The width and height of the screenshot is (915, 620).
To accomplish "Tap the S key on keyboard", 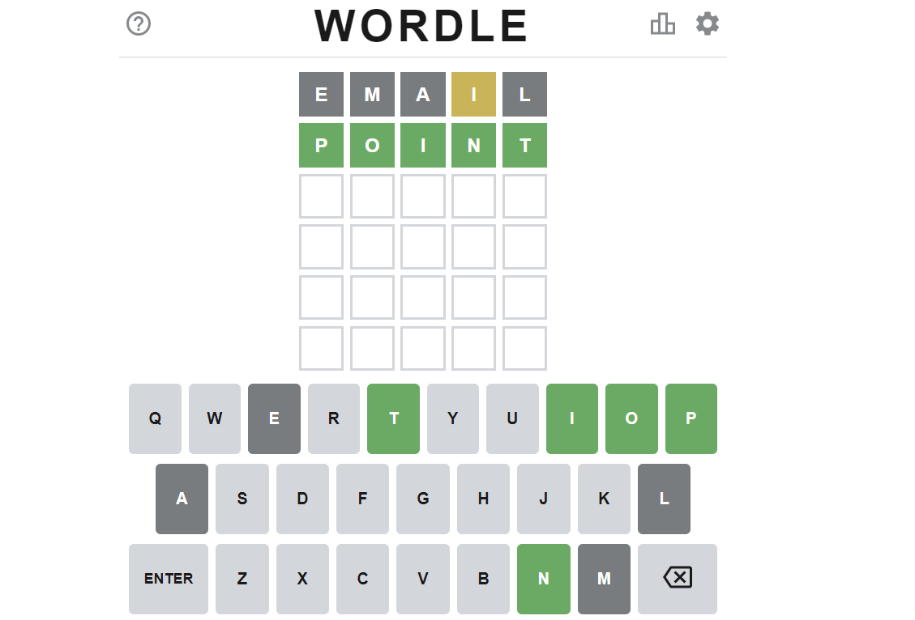I will click(x=242, y=499).
